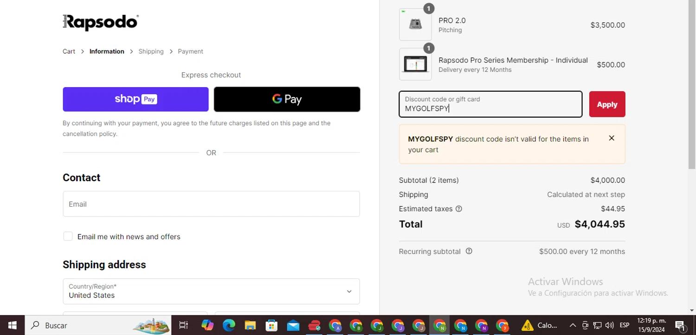The height and width of the screenshot is (335, 696).
Task: Pay with the Shop Pay button
Action: tap(135, 99)
